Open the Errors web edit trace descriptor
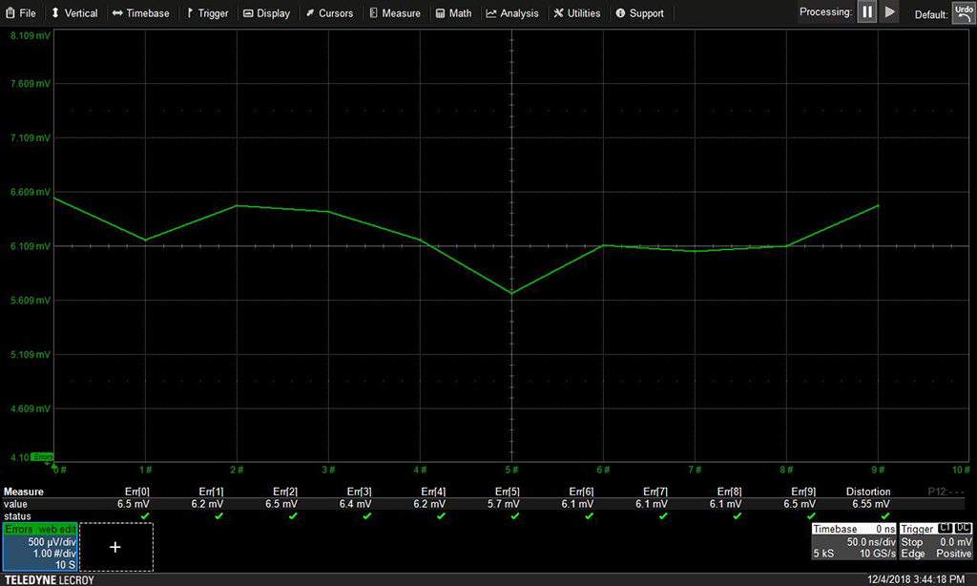The width and height of the screenshot is (977, 586). (x=39, y=547)
